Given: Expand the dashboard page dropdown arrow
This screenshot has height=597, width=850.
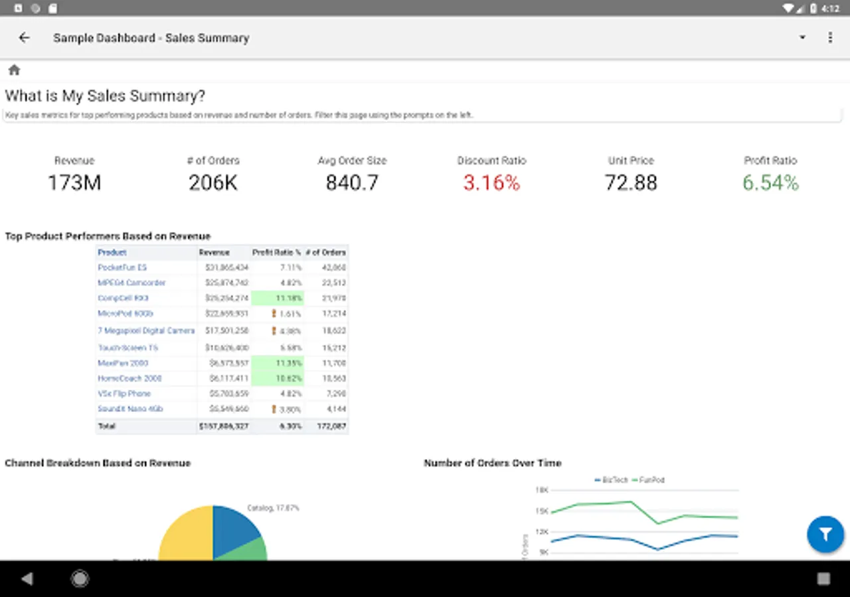Looking at the screenshot, I should click(x=802, y=38).
